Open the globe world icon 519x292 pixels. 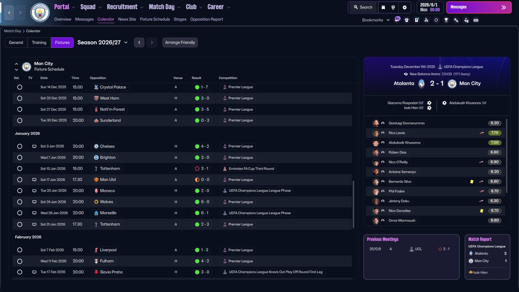click(x=393, y=7)
